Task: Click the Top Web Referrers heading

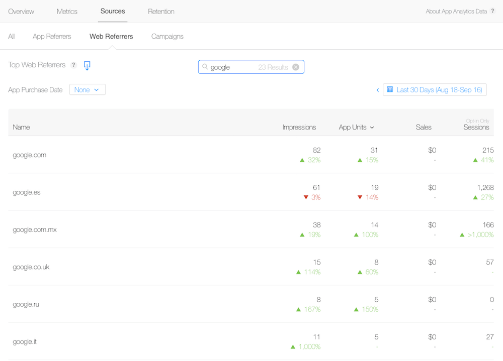Action: (37, 65)
